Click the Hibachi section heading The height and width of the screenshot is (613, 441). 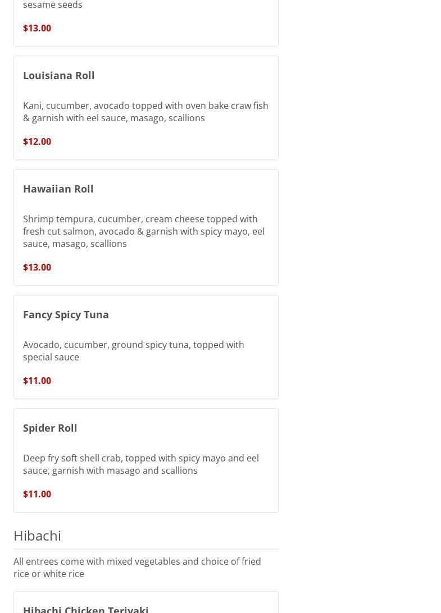(x=37, y=536)
